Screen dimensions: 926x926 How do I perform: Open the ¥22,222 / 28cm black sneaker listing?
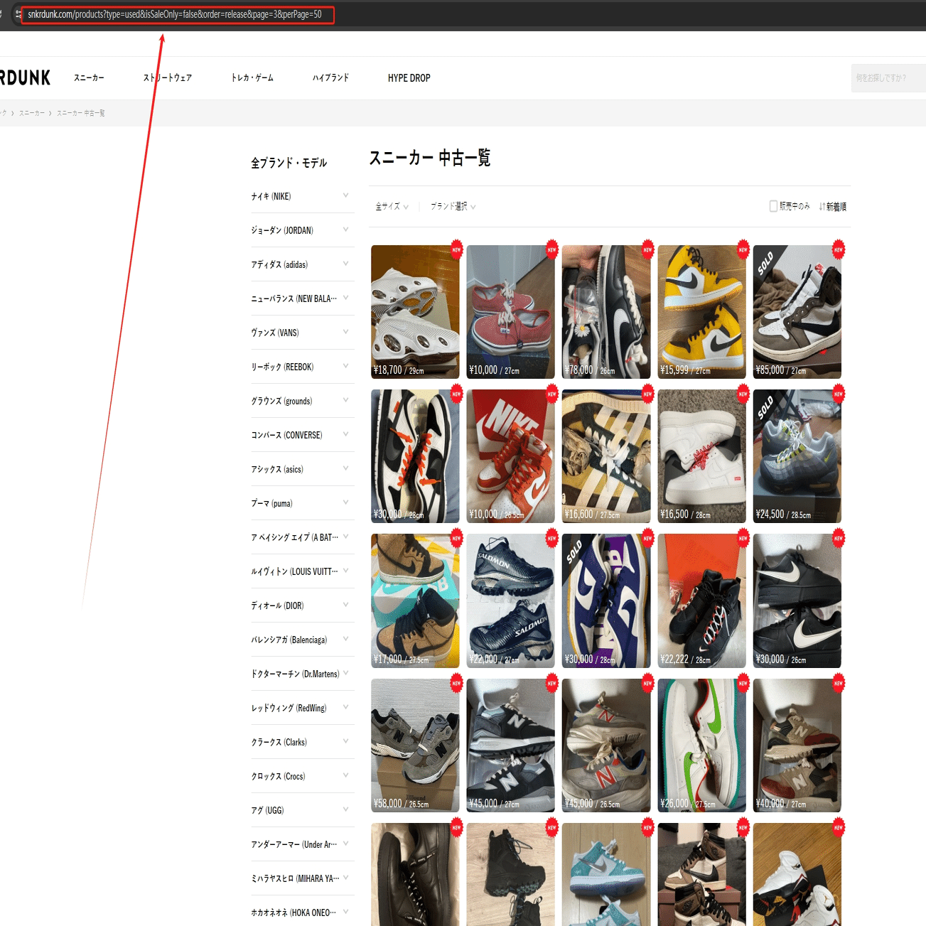[701, 601]
